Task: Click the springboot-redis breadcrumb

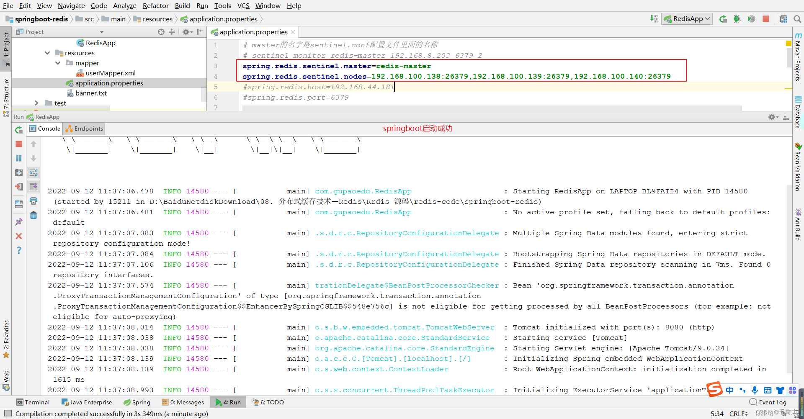Action: pos(37,19)
